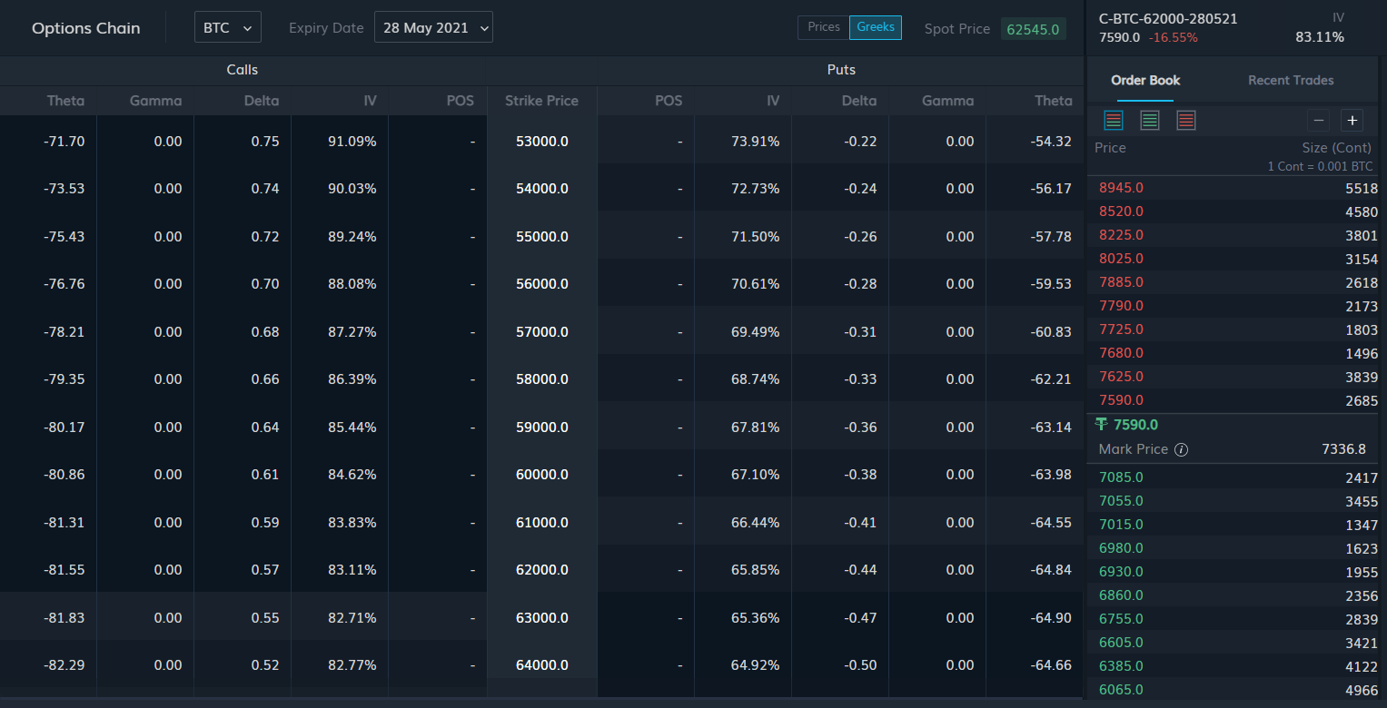Select the Order Book tab

click(x=1145, y=80)
